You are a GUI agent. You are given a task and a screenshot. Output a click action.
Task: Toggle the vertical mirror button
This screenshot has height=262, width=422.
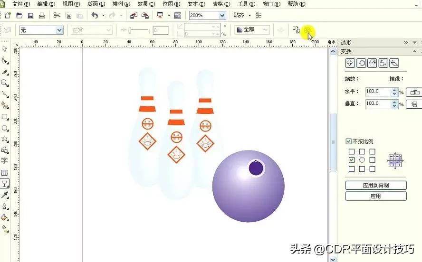point(414,104)
